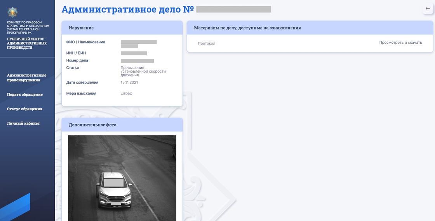Click the back arrow button
The width and height of the screenshot is (435, 221).
tap(428, 9)
